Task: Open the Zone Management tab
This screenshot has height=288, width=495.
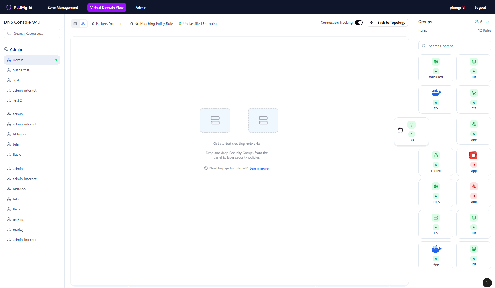Action: pos(63,8)
